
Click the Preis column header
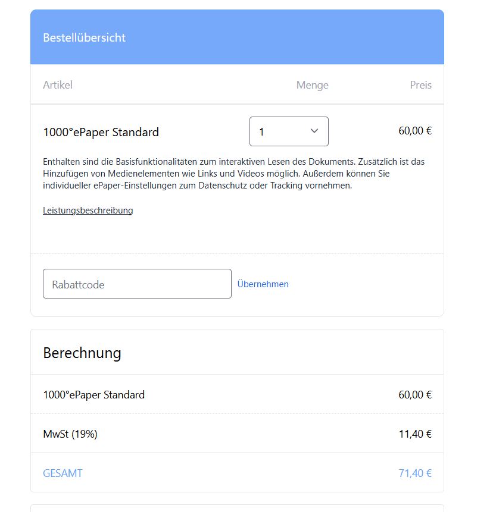coord(420,85)
